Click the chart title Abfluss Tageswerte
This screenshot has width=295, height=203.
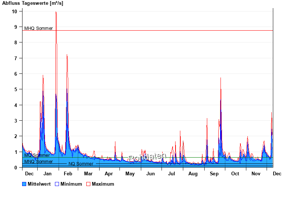pos(32,3)
